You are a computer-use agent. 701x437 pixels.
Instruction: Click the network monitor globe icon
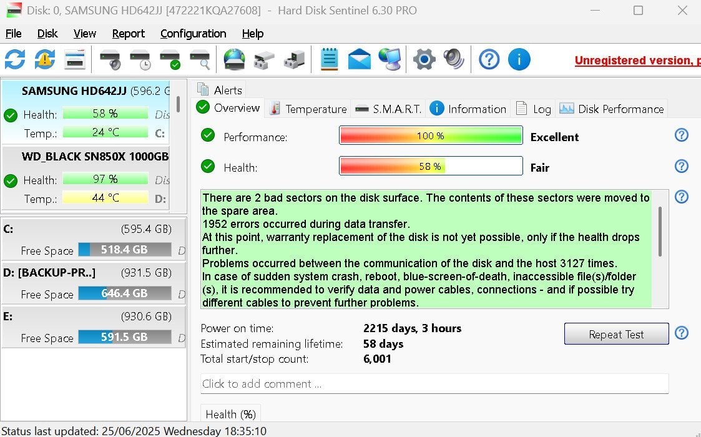(390, 59)
